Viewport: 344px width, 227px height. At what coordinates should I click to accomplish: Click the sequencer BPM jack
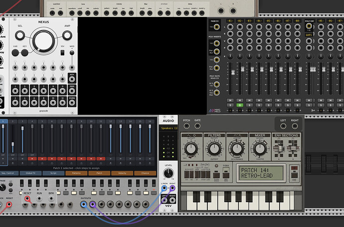[51, 199]
